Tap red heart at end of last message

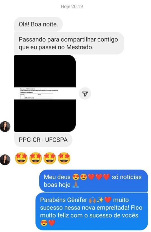pos(52,223)
